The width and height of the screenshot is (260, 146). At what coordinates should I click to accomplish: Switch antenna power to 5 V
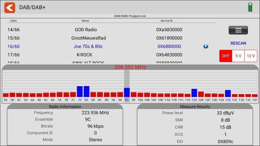coord(238,56)
